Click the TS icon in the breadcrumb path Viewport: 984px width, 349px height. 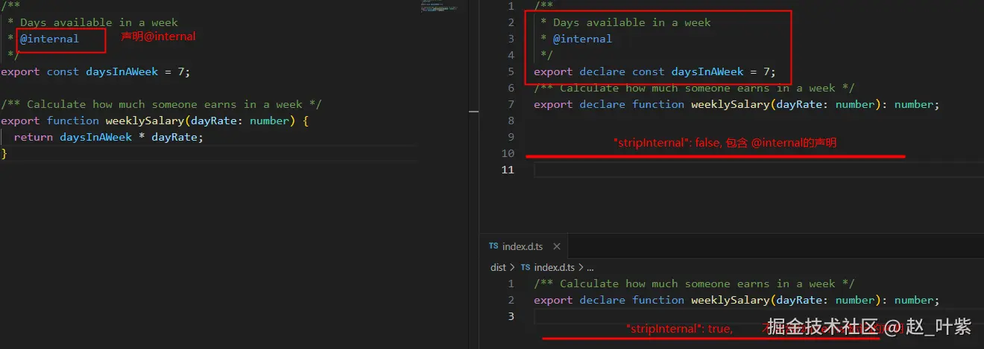coord(526,267)
